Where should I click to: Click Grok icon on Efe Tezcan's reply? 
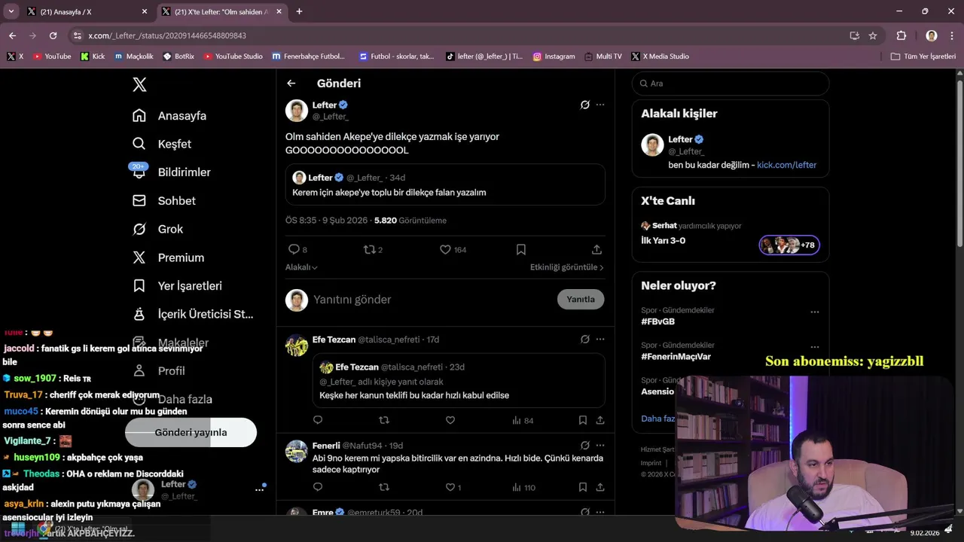(584, 340)
